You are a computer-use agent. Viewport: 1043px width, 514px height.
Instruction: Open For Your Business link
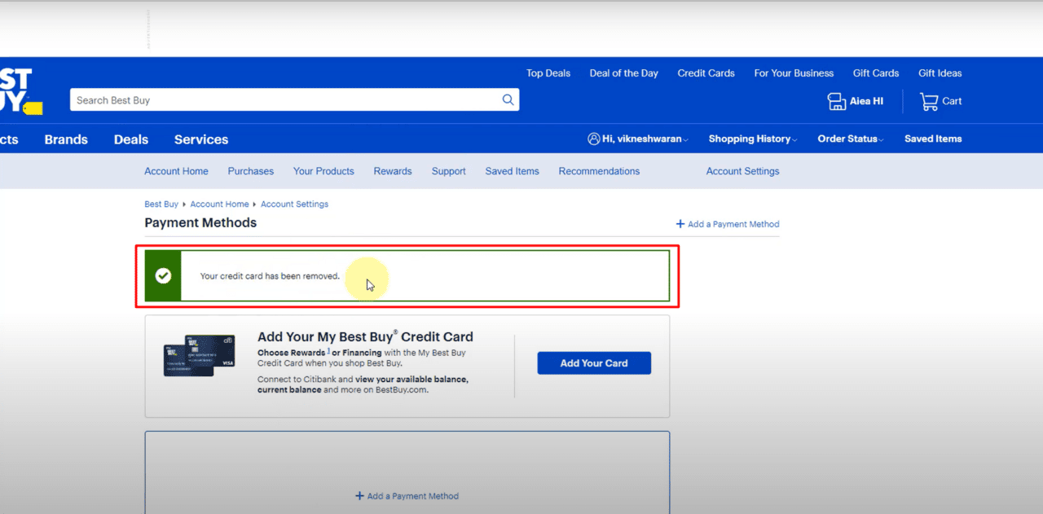[x=794, y=73]
